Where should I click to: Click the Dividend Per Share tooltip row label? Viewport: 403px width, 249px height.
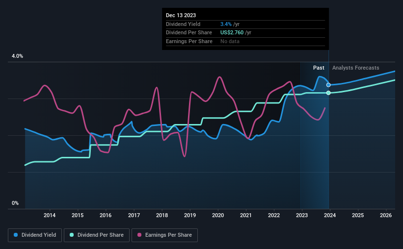[x=189, y=33]
